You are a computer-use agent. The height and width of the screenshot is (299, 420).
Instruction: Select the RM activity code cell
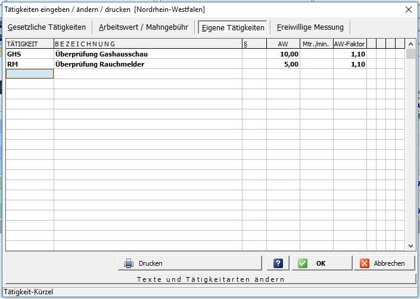(x=30, y=64)
